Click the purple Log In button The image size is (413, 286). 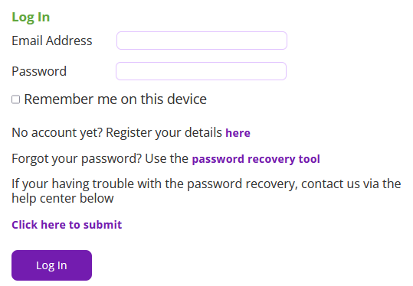[51, 265]
